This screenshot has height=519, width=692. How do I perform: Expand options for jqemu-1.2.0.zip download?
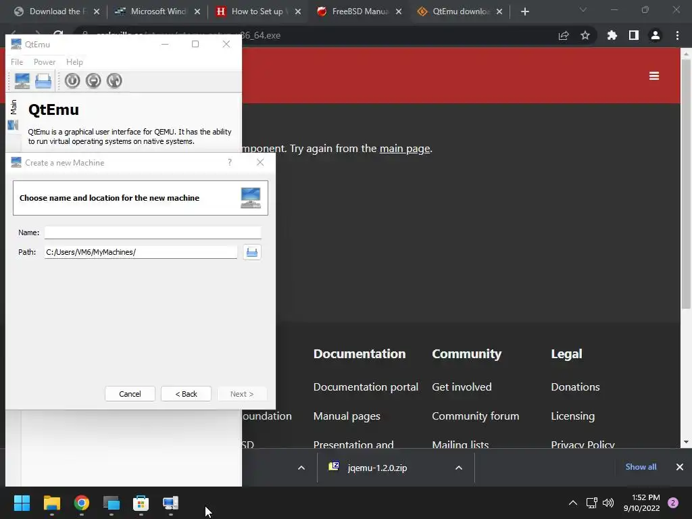click(459, 468)
